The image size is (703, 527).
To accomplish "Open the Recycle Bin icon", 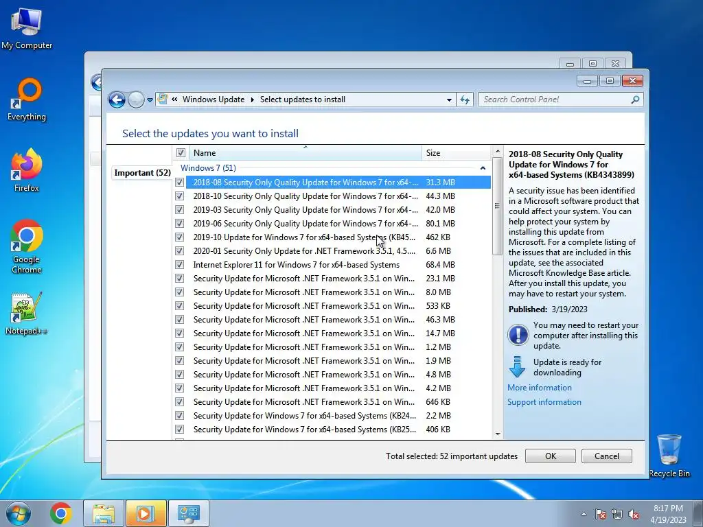I will 669,456.
